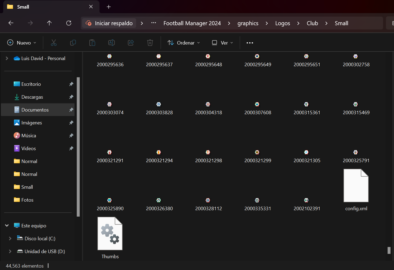Click pin icon beside Descargas
The width and height of the screenshot is (394, 270).
tap(71, 97)
